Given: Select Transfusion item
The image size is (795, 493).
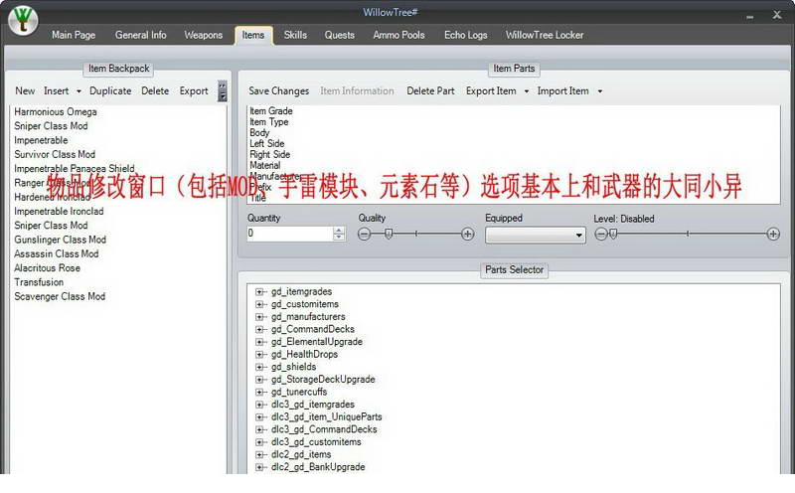Looking at the screenshot, I should pyautogui.click(x=39, y=282).
